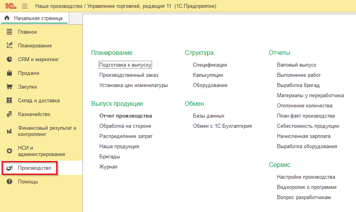Image resolution: width=356 pixels, height=212 pixels.
Task: Select Производство in the sidebar
Action: coord(35,168)
